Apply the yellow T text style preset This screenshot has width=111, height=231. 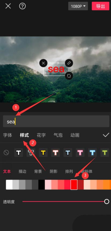click(43, 152)
